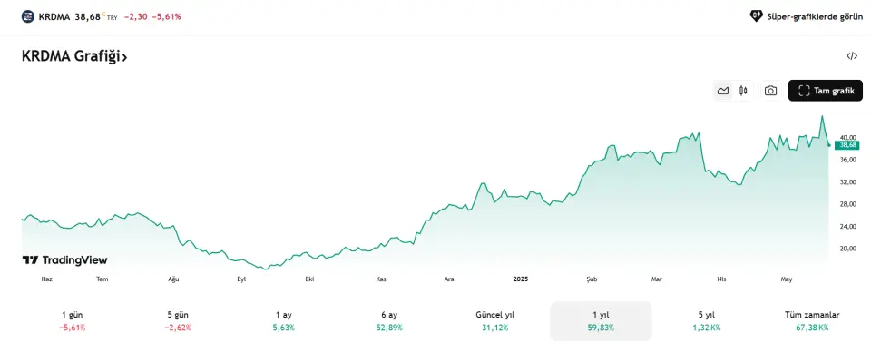The image size is (871, 352).
Task: Select the 6 ay time range
Action: 389,321
